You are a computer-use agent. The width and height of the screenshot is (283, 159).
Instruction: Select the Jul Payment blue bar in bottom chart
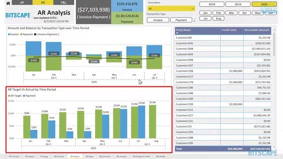[141, 122]
